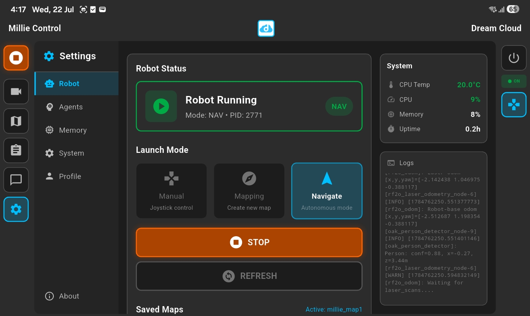Click the battery 65 indicator in status bar
Image resolution: width=530 pixels, height=316 pixels.
point(513,9)
